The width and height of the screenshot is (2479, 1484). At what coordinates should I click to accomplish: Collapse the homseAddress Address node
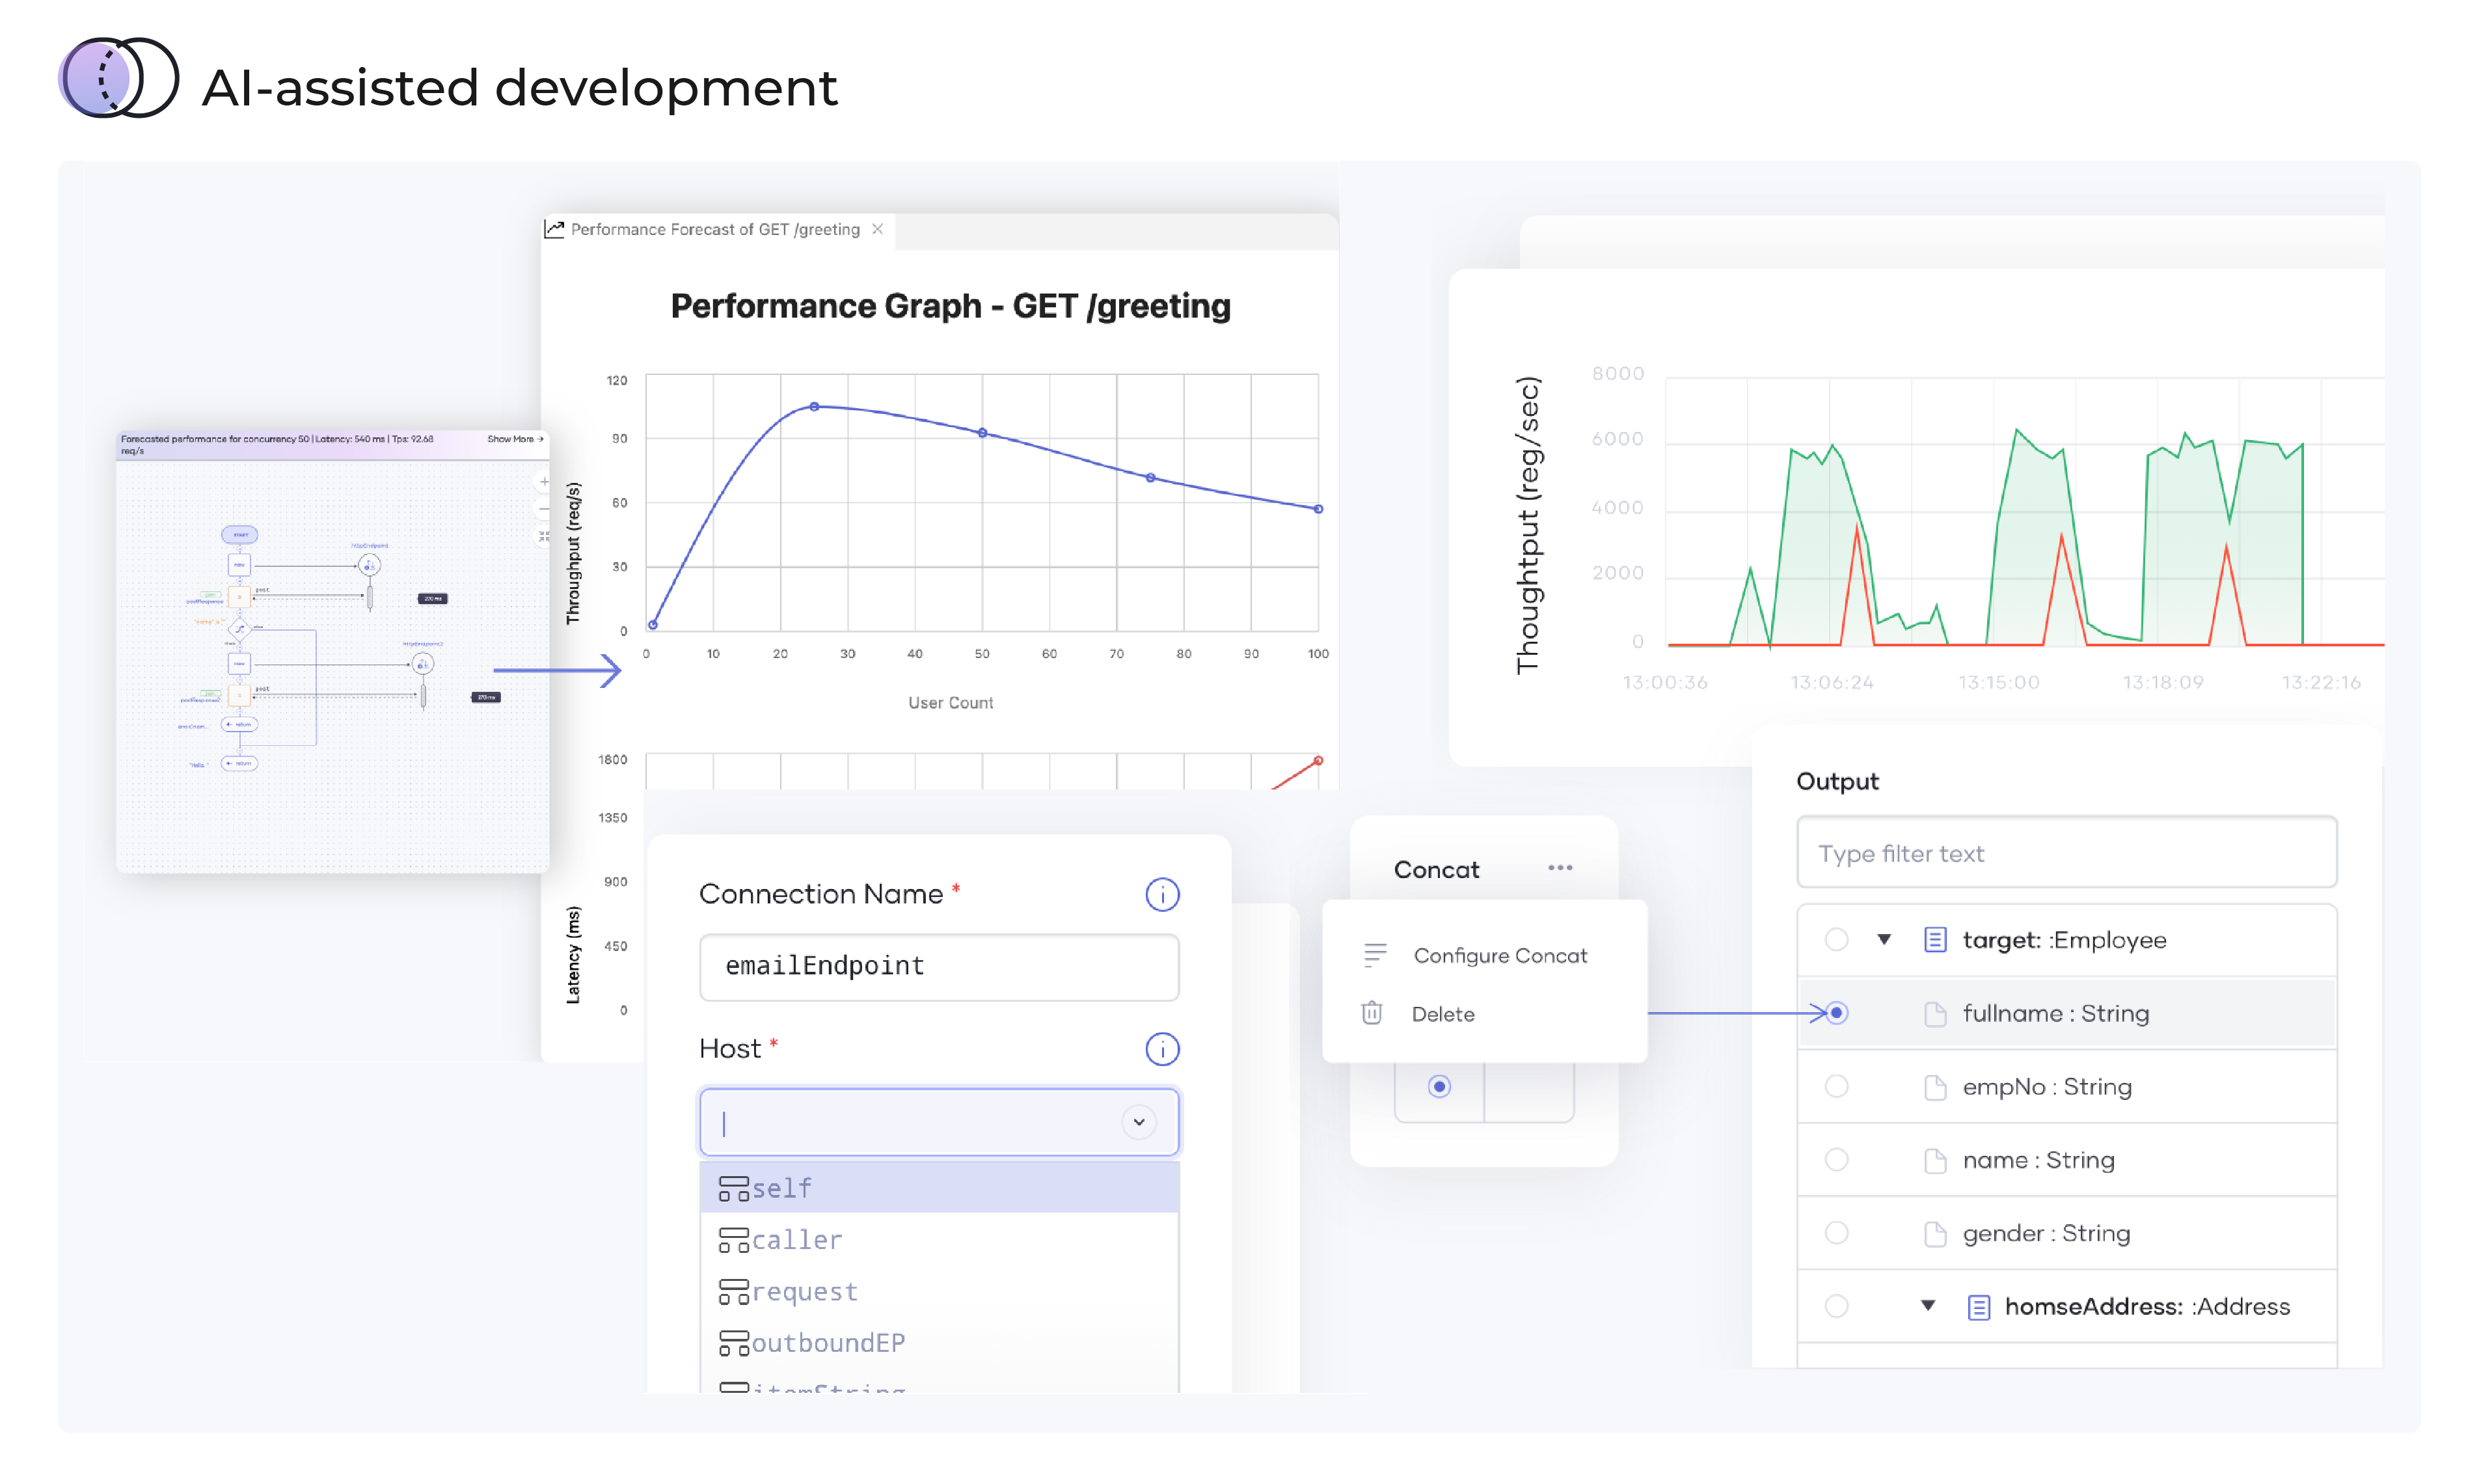(1929, 1306)
